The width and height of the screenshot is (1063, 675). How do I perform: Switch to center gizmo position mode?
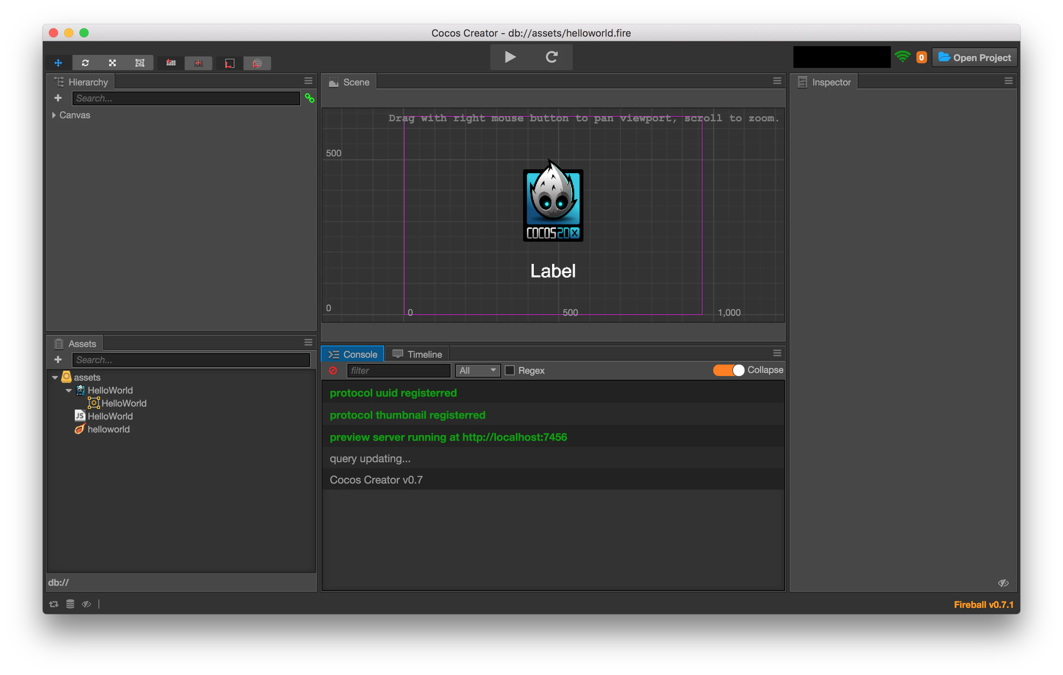(x=199, y=63)
